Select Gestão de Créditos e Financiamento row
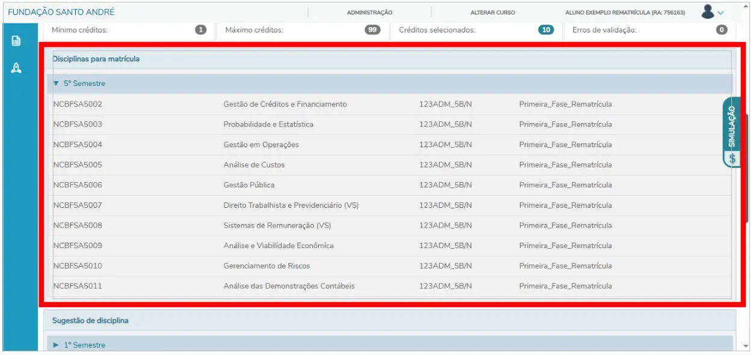The height and width of the screenshot is (355, 753). pos(284,105)
